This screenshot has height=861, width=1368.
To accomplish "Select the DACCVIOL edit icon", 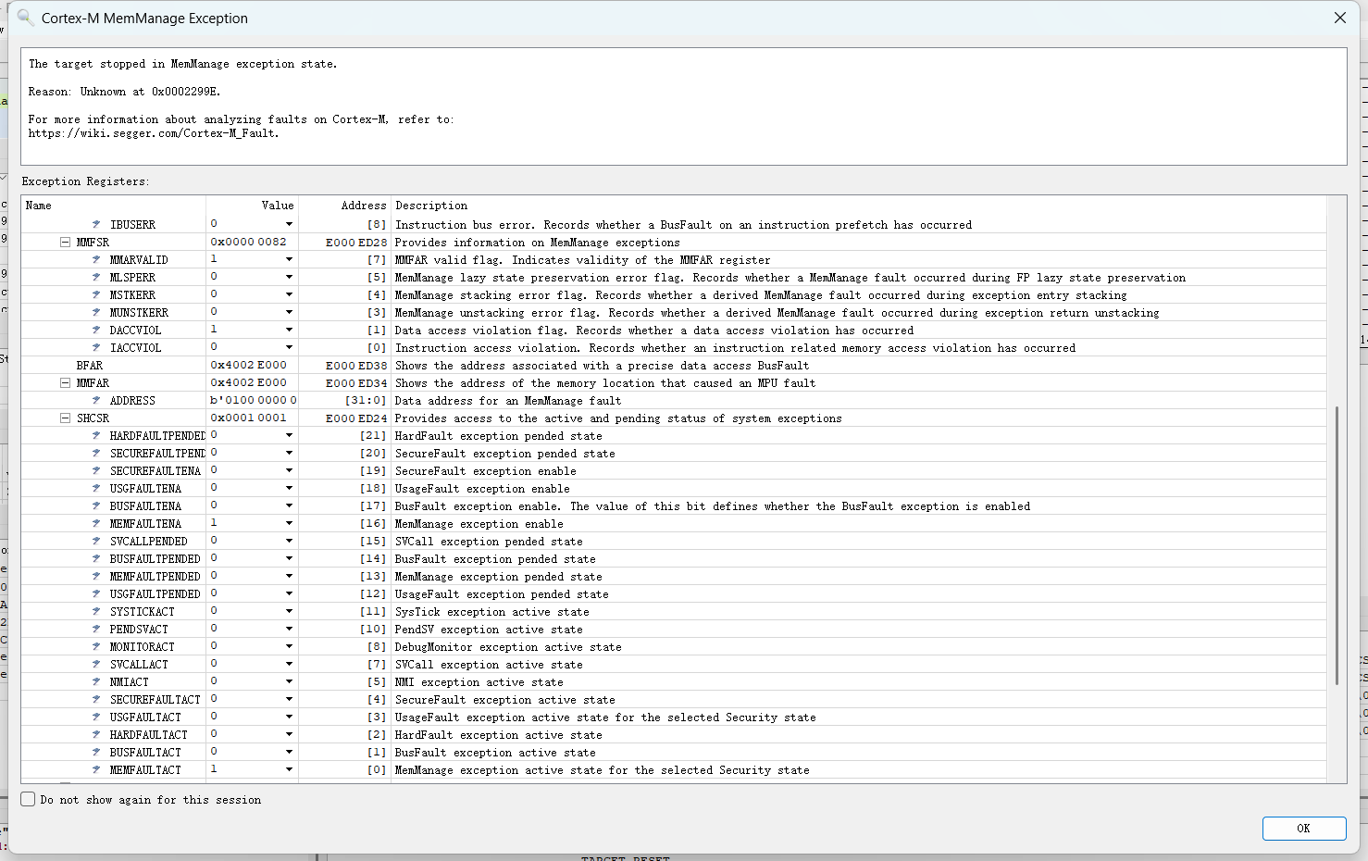I will click(96, 330).
